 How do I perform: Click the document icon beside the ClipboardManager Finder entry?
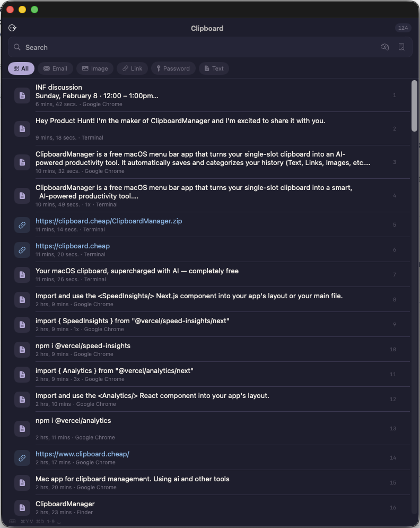22,507
